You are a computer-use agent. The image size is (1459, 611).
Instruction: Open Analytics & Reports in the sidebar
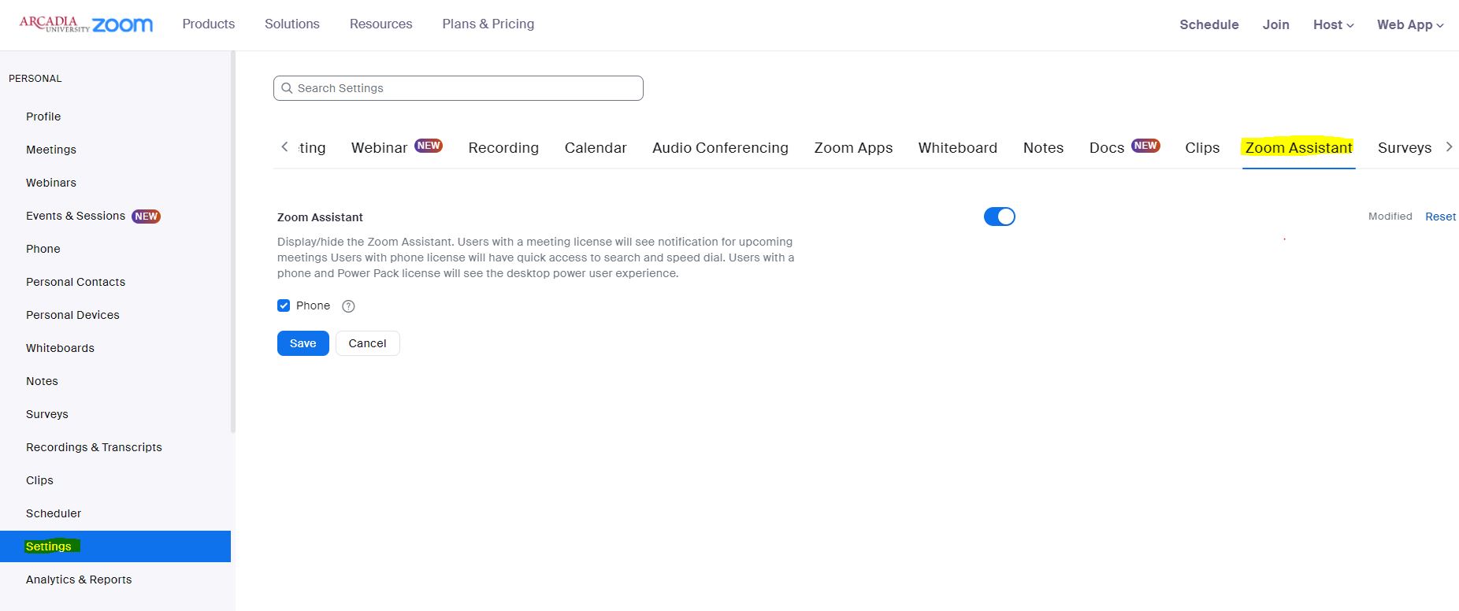click(x=79, y=580)
